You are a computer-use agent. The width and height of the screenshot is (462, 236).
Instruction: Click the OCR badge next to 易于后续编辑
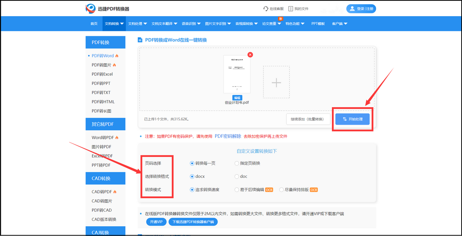(x=269, y=190)
